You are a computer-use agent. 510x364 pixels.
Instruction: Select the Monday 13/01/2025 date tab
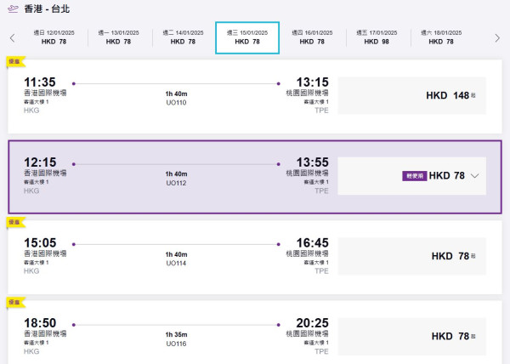tap(119, 37)
